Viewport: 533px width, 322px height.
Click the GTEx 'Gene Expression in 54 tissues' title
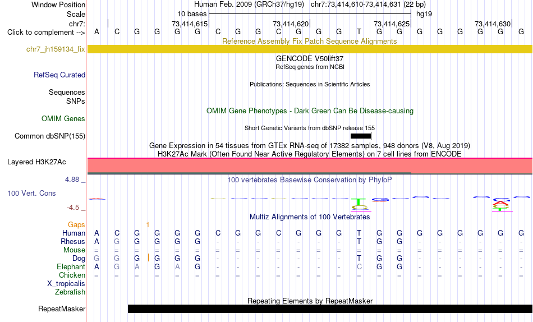click(x=310, y=145)
